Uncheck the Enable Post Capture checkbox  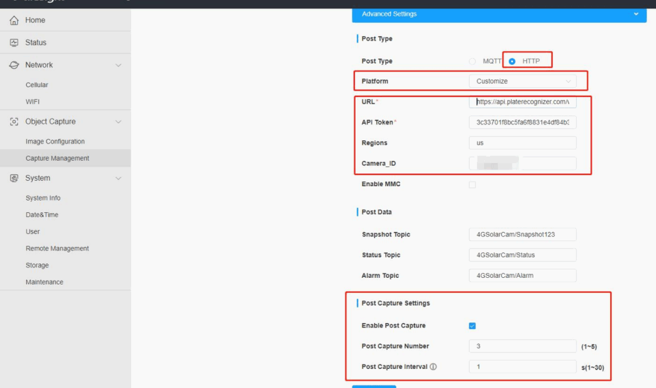pos(472,326)
